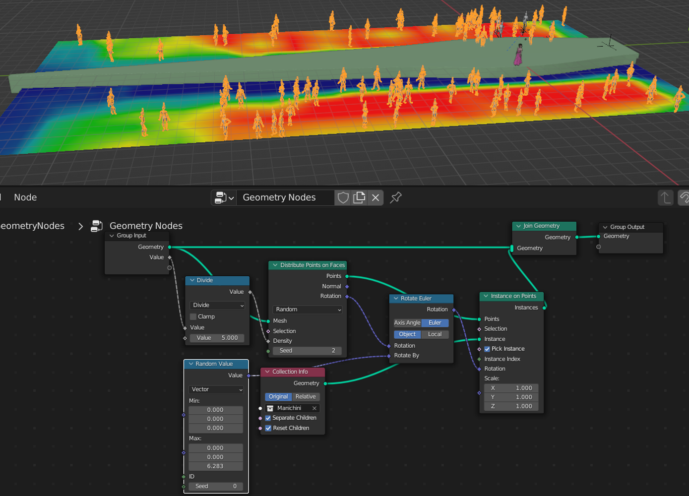This screenshot has height=496, width=689.
Task: Adjust the Scale X slider on Instance on Points
Action: tap(511, 387)
